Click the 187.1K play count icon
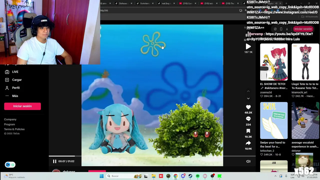The image size is (320, 180). tap(248, 46)
